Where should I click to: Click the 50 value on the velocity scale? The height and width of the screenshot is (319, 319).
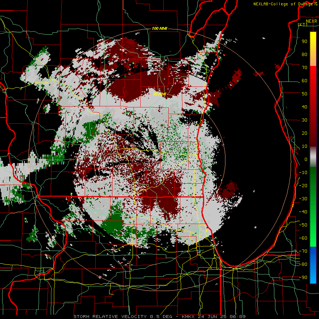[x=304, y=94]
